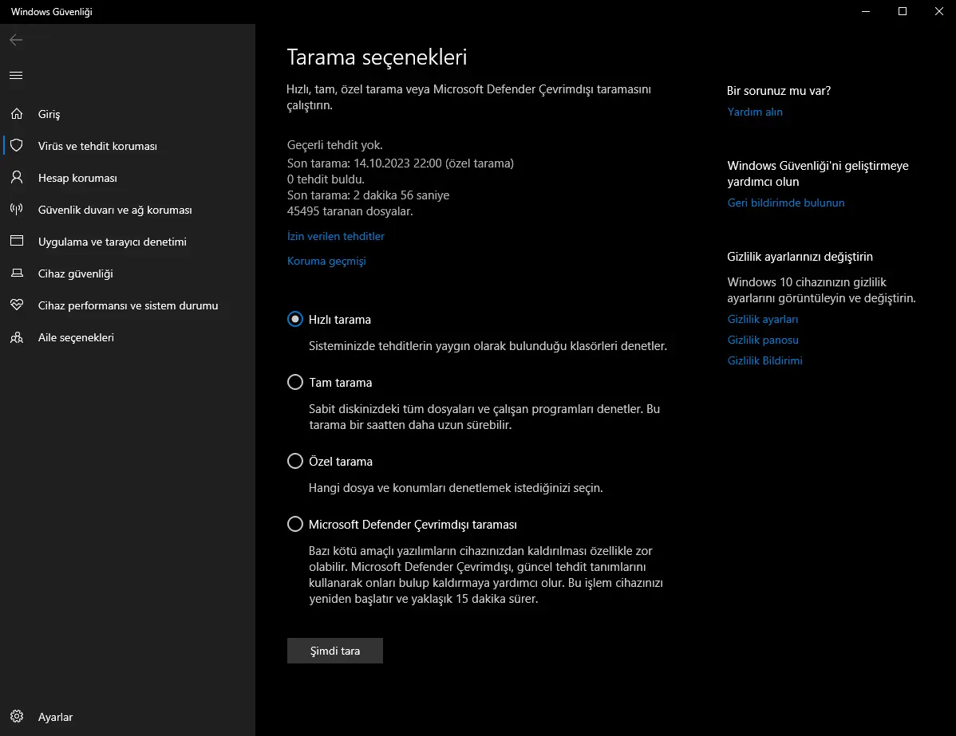Click the back arrow icon
Screen dimensions: 956x736
point(17,40)
